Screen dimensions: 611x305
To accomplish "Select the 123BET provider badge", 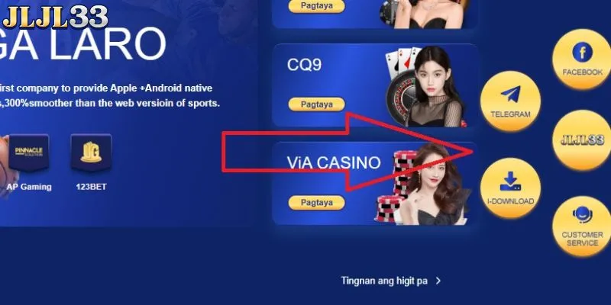I will tap(91, 152).
